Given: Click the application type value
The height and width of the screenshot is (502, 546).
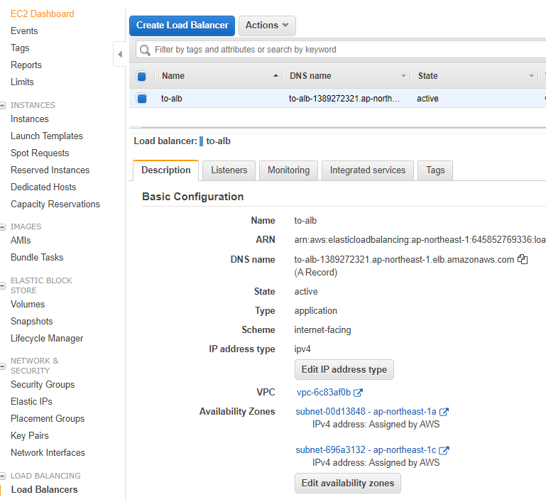Looking at the screenshot, I should pyautogui.click(x=315, y=311).
